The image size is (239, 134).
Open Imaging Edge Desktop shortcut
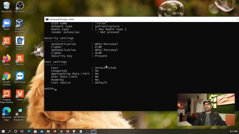(6, 96)
